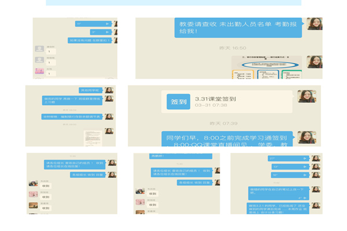This screenshot has height=231, width=347.
Task: Tap avatar beside the 3.31课堂签到 card
Action: [306, 96]
